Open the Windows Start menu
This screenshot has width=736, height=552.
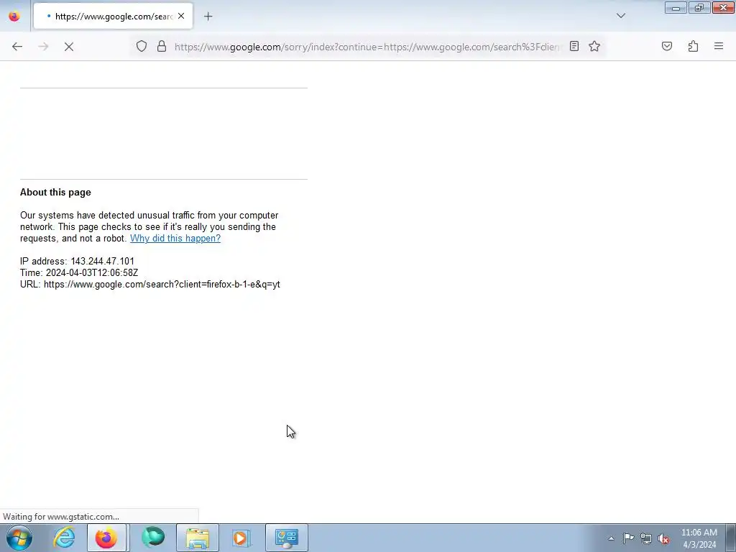point(19,538)
